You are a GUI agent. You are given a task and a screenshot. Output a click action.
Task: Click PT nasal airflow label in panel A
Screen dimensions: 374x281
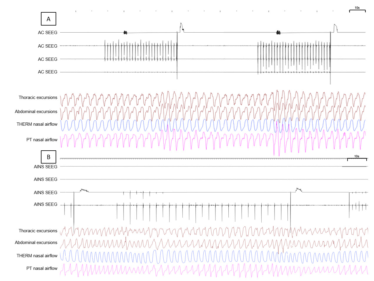coord(42,140)
